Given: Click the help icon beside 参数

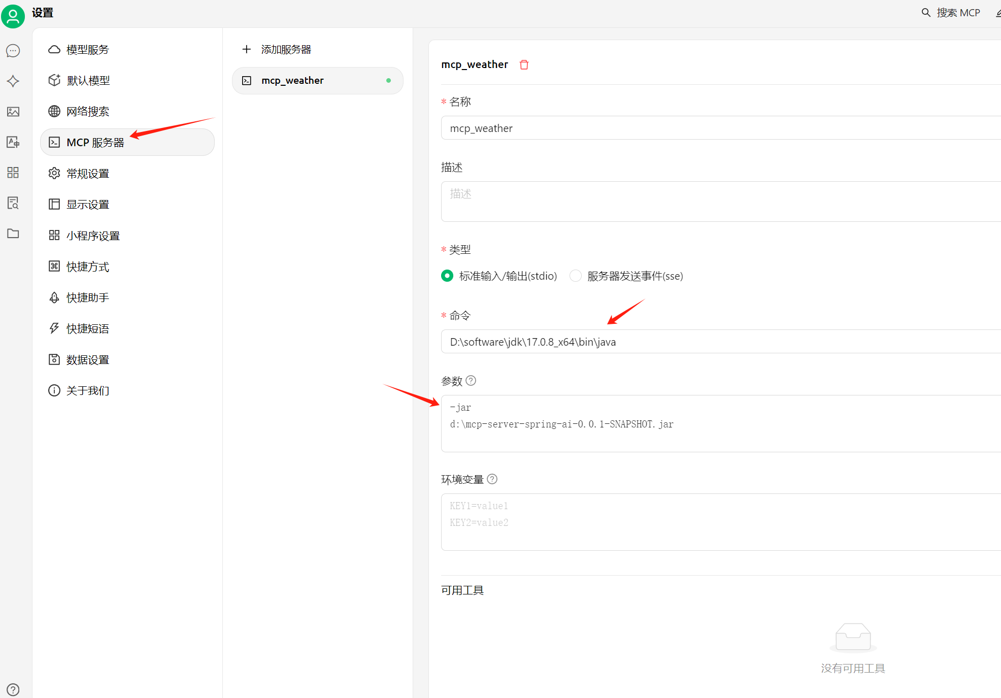Looking at the screenshot, I should pos(471,381).
